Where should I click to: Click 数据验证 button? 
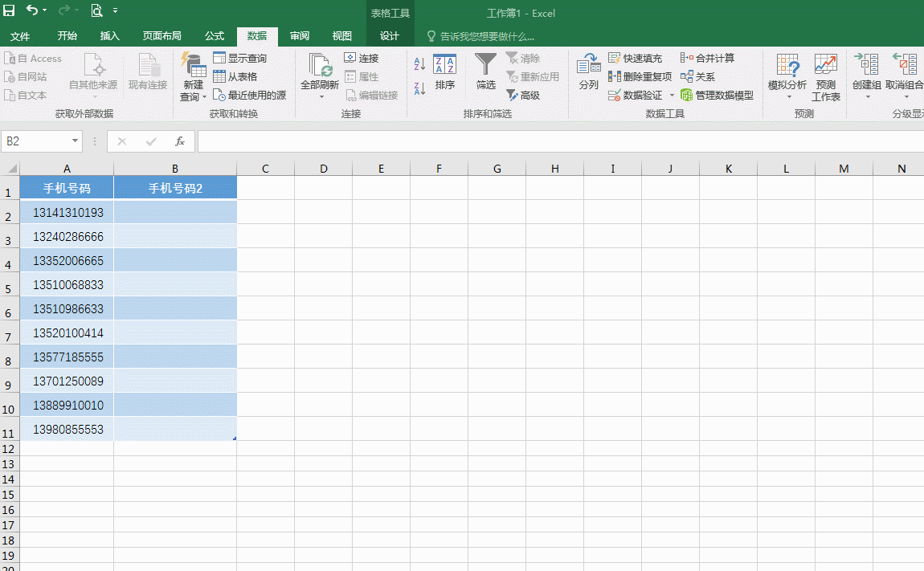click(x=636, y=95)
